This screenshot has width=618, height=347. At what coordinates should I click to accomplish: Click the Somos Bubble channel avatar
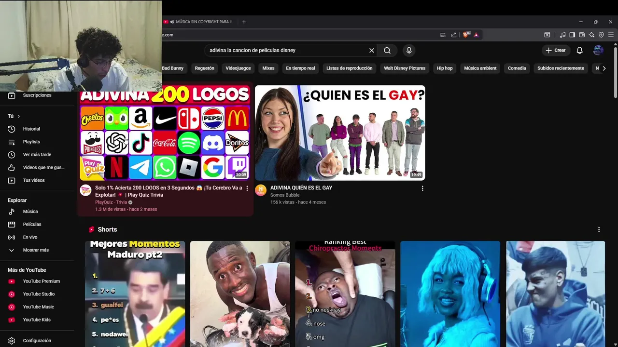pos(261,190)
